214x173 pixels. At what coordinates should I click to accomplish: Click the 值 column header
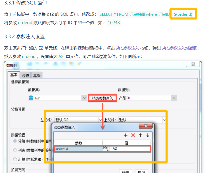126,143
